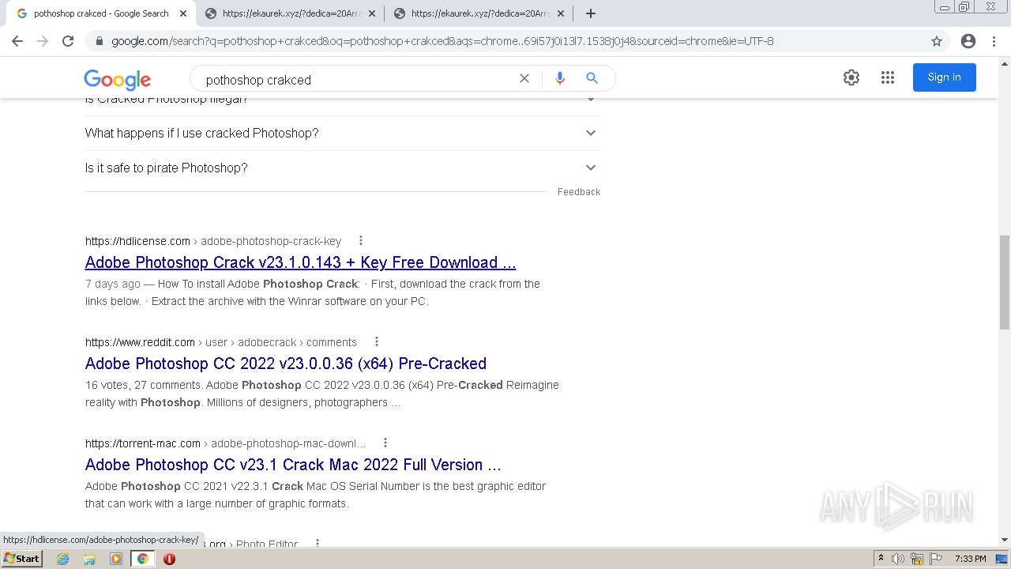Bookmark this page with the star icon
This screenshot has height=569, width=1011.
click(x=937, y=41)
